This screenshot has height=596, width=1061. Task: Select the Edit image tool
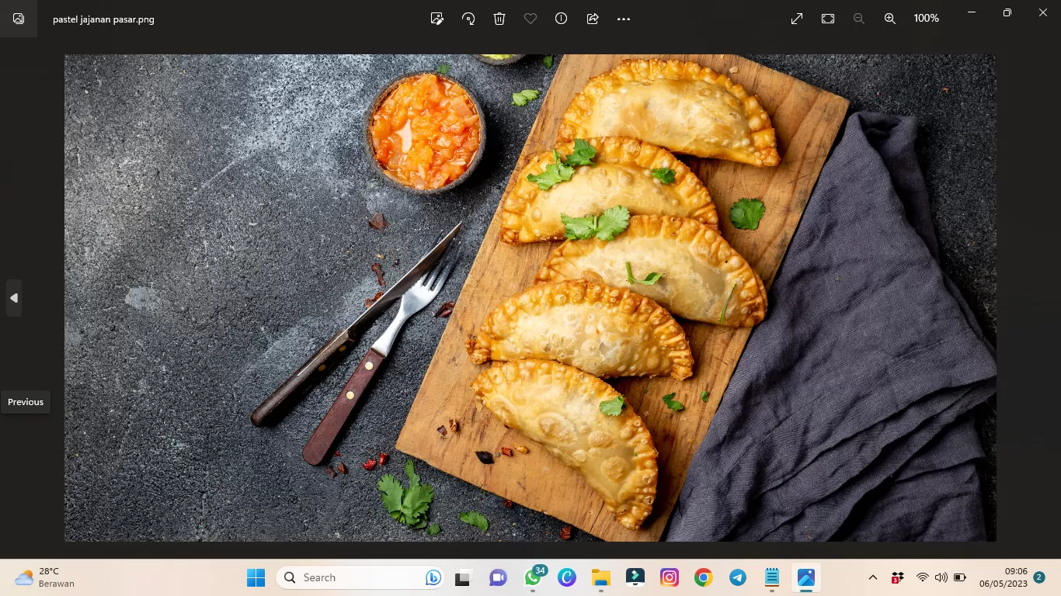(437, 19)
